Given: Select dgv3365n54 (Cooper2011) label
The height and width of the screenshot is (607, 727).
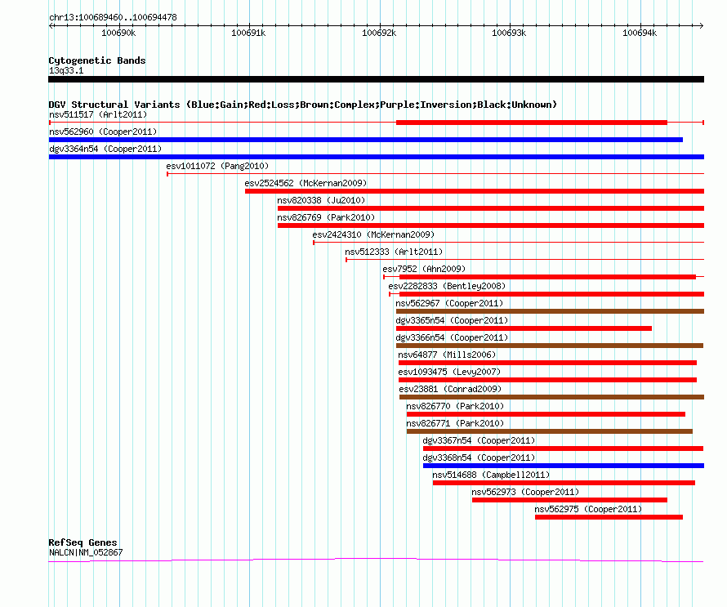Looking at the screenshot, I should click(x=452, y=320).
